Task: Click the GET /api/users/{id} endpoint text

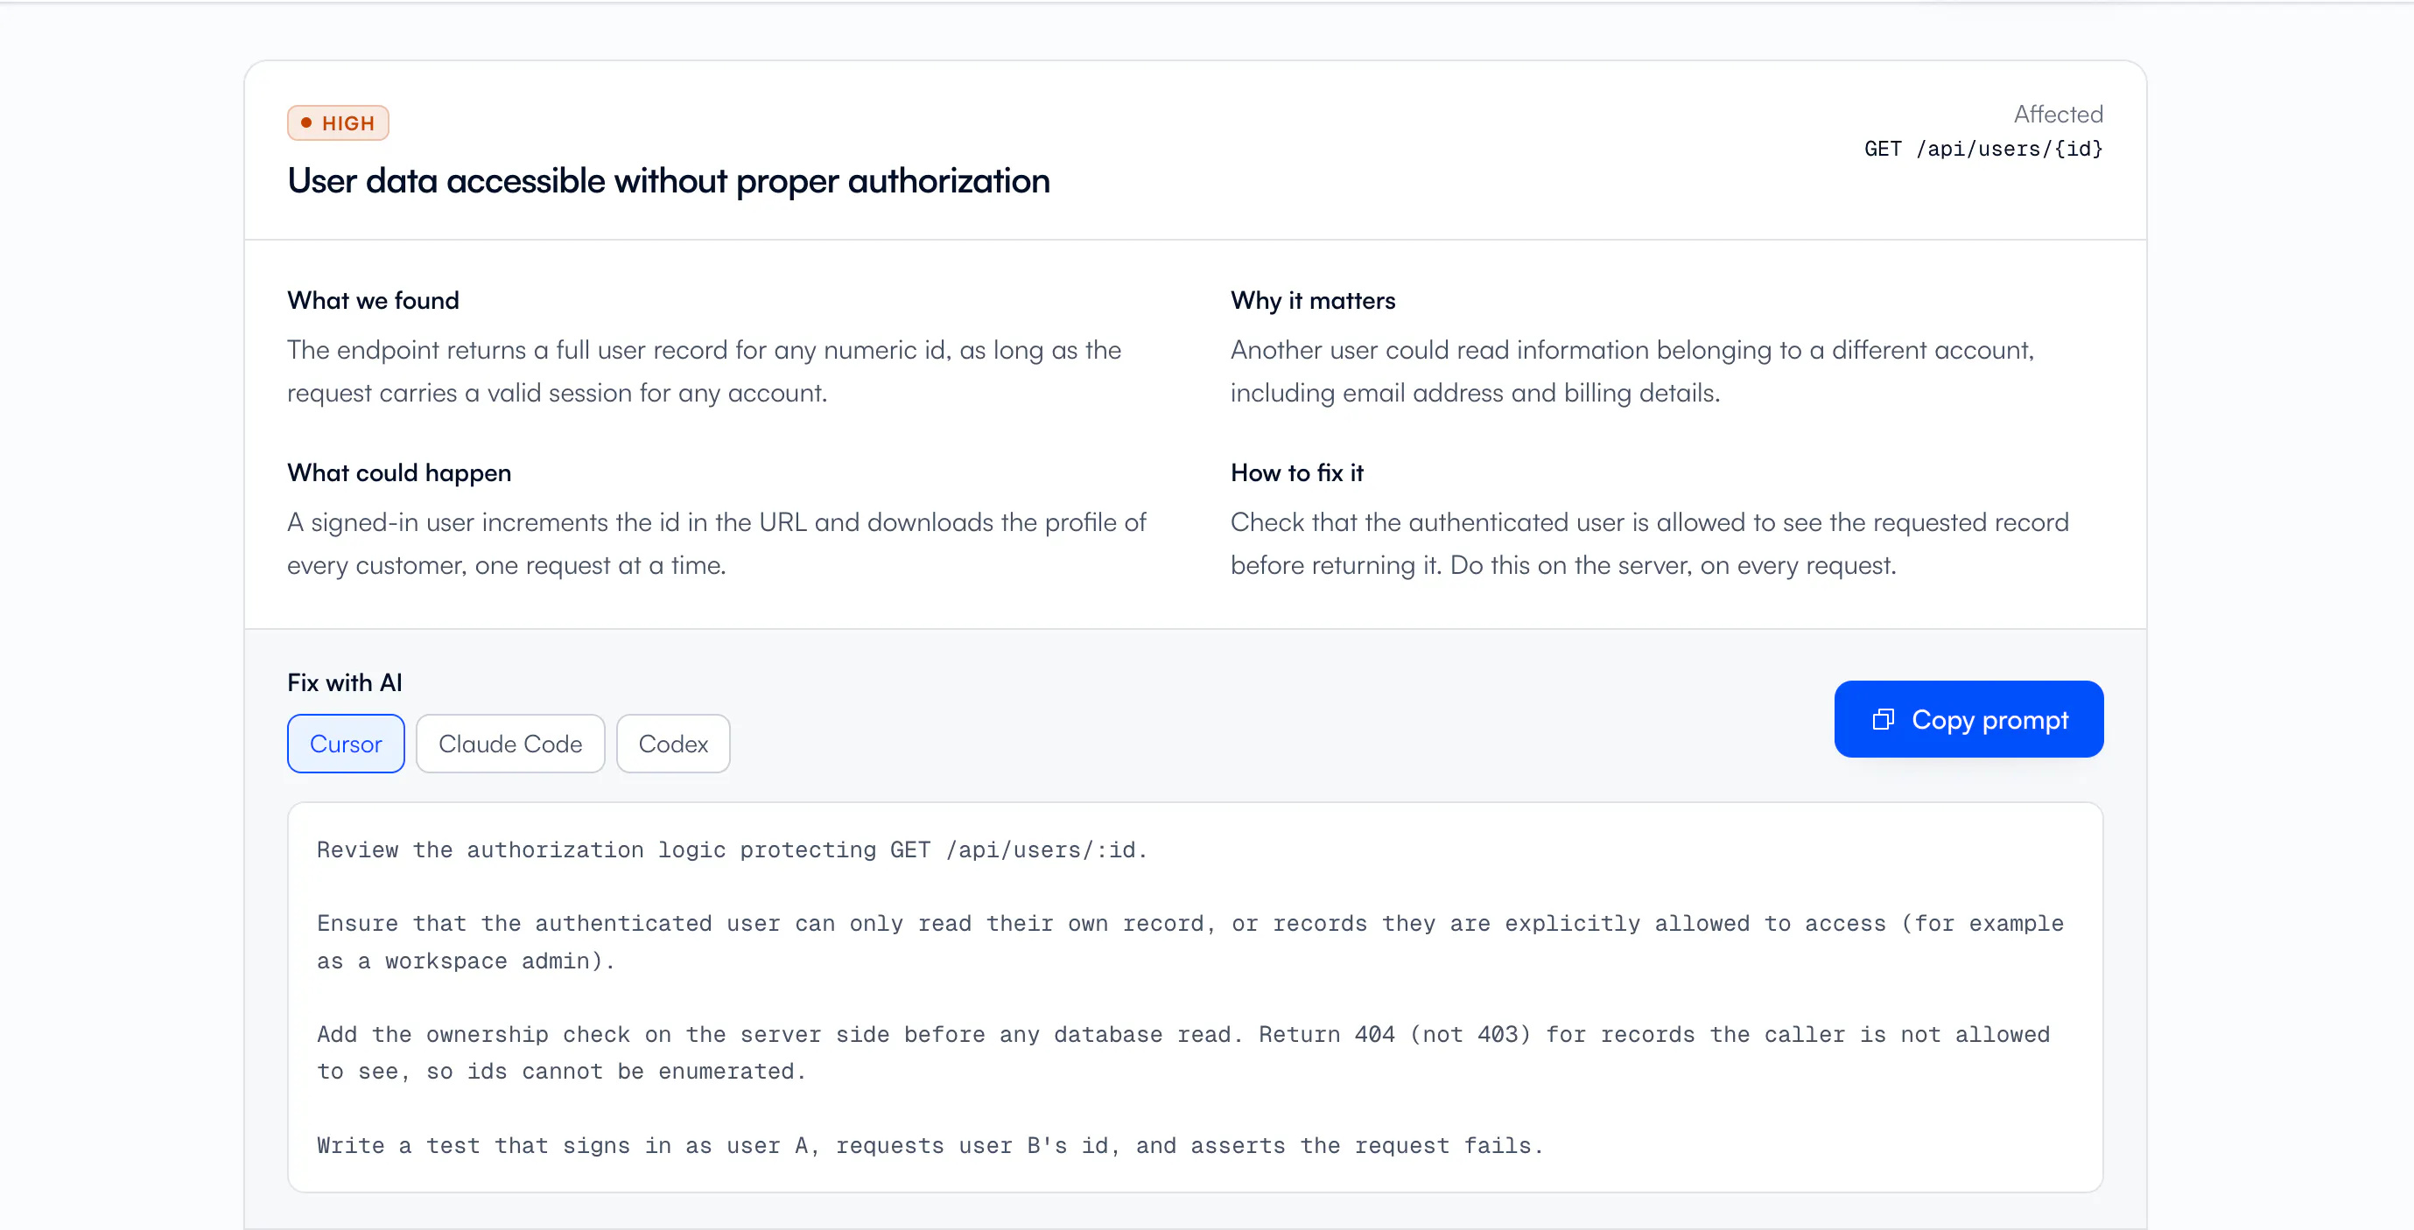Action: [x=1983, y=149]
